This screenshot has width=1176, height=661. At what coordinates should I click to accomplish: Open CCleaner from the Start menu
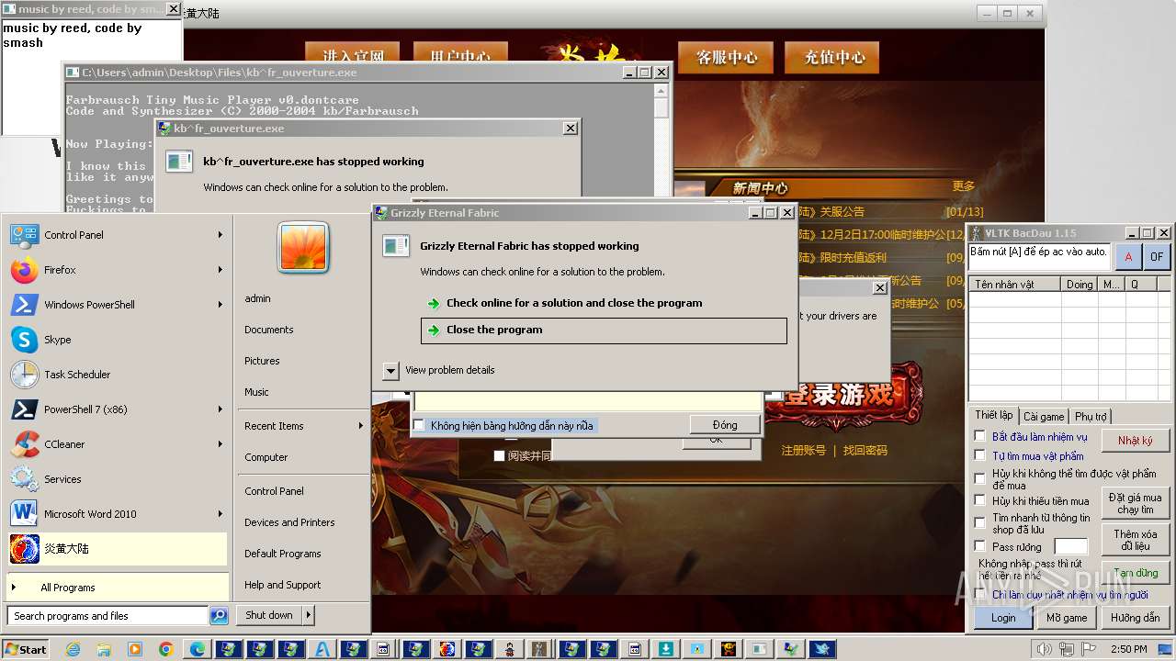tap(25, 444)
